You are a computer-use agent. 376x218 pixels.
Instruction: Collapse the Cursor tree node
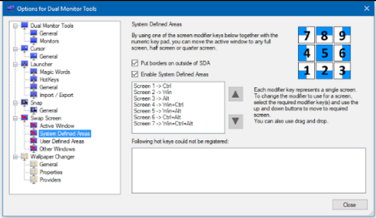pos(16,49)
